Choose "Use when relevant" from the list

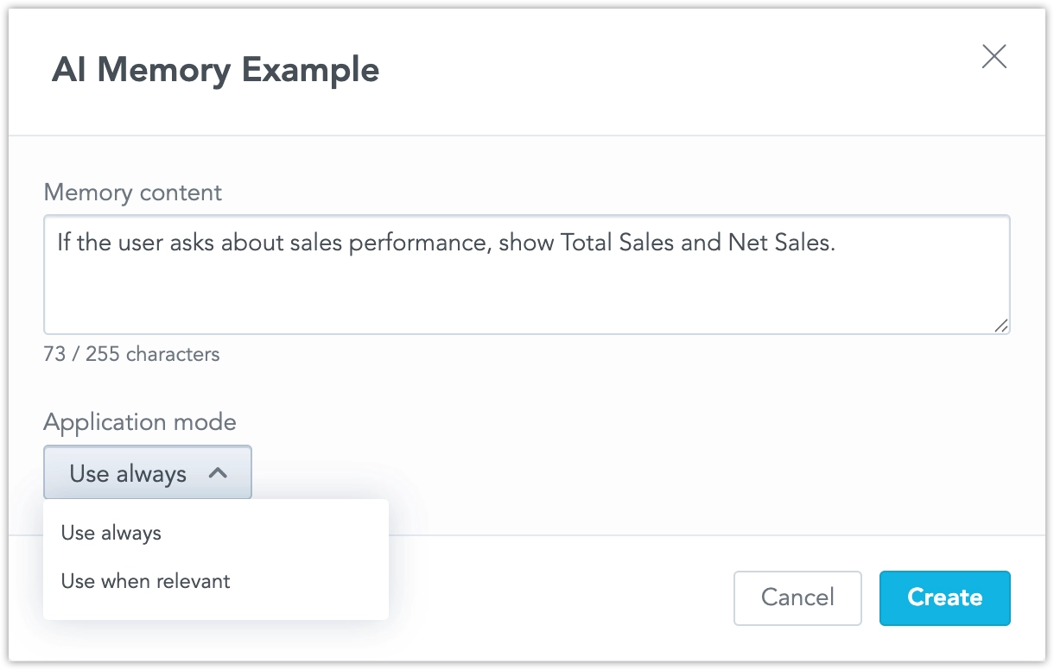pos(145,581)
